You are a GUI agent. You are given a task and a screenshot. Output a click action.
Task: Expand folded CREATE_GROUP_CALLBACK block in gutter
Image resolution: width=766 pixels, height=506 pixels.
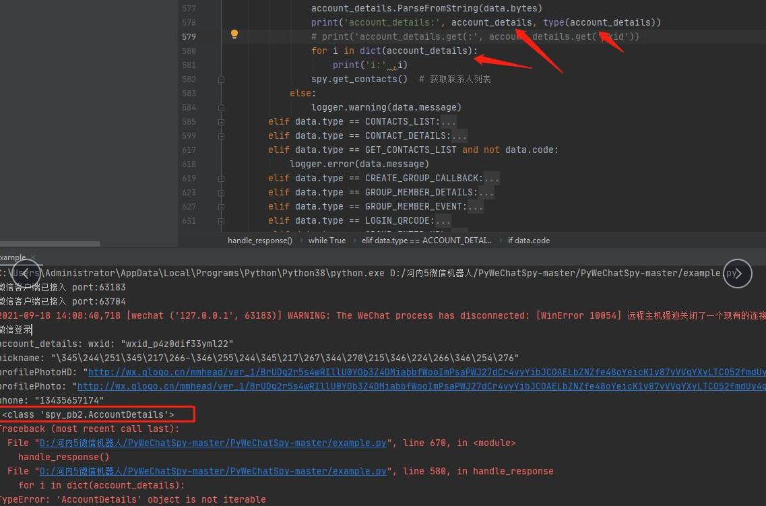[x=221, y=178]
